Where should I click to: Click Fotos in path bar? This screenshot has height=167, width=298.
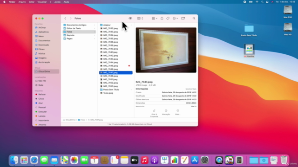tap(82, 120)
